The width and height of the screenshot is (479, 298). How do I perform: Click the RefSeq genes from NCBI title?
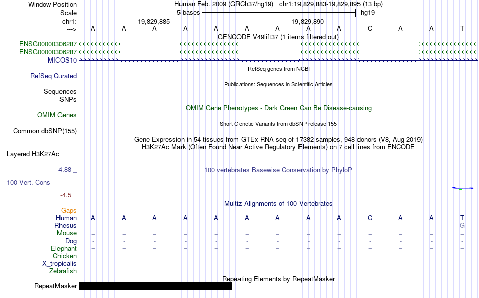[x=278, y=69]
